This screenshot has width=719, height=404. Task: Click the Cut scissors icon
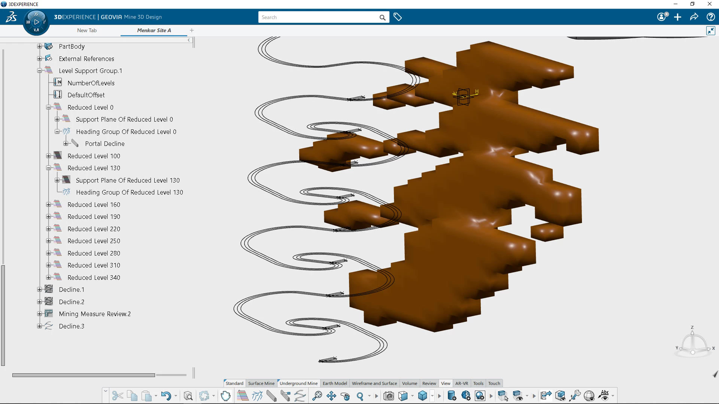tap(118, 396)
